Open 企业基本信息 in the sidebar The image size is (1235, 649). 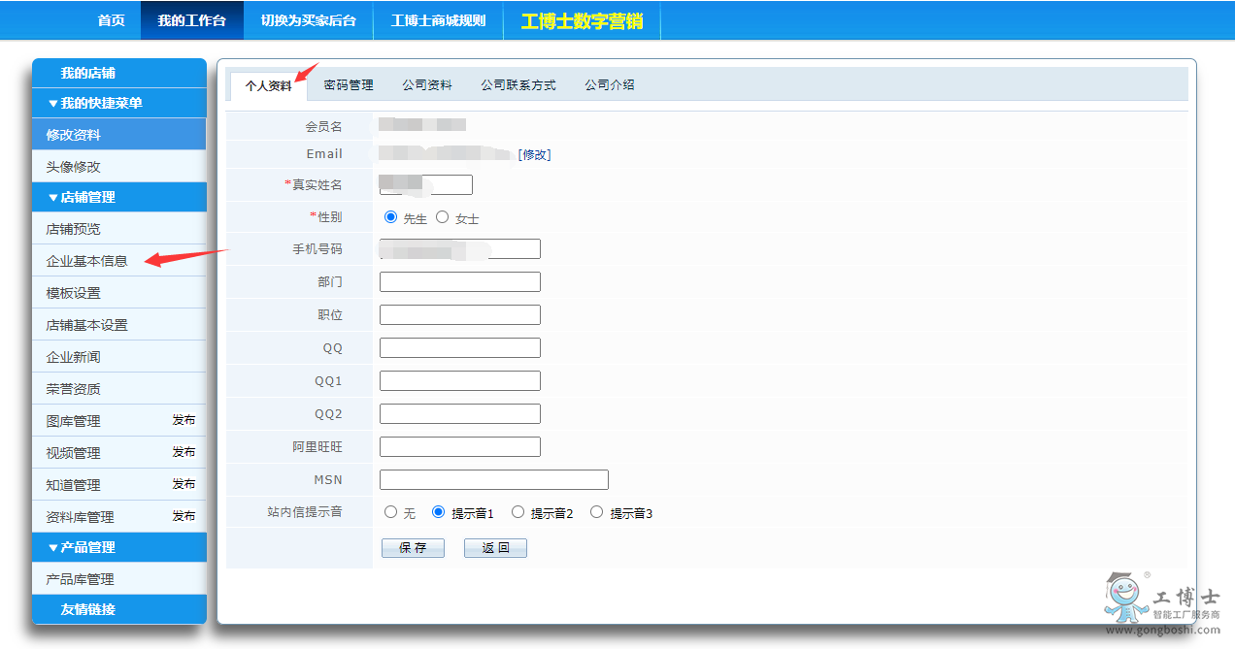(x=86, y=261)
